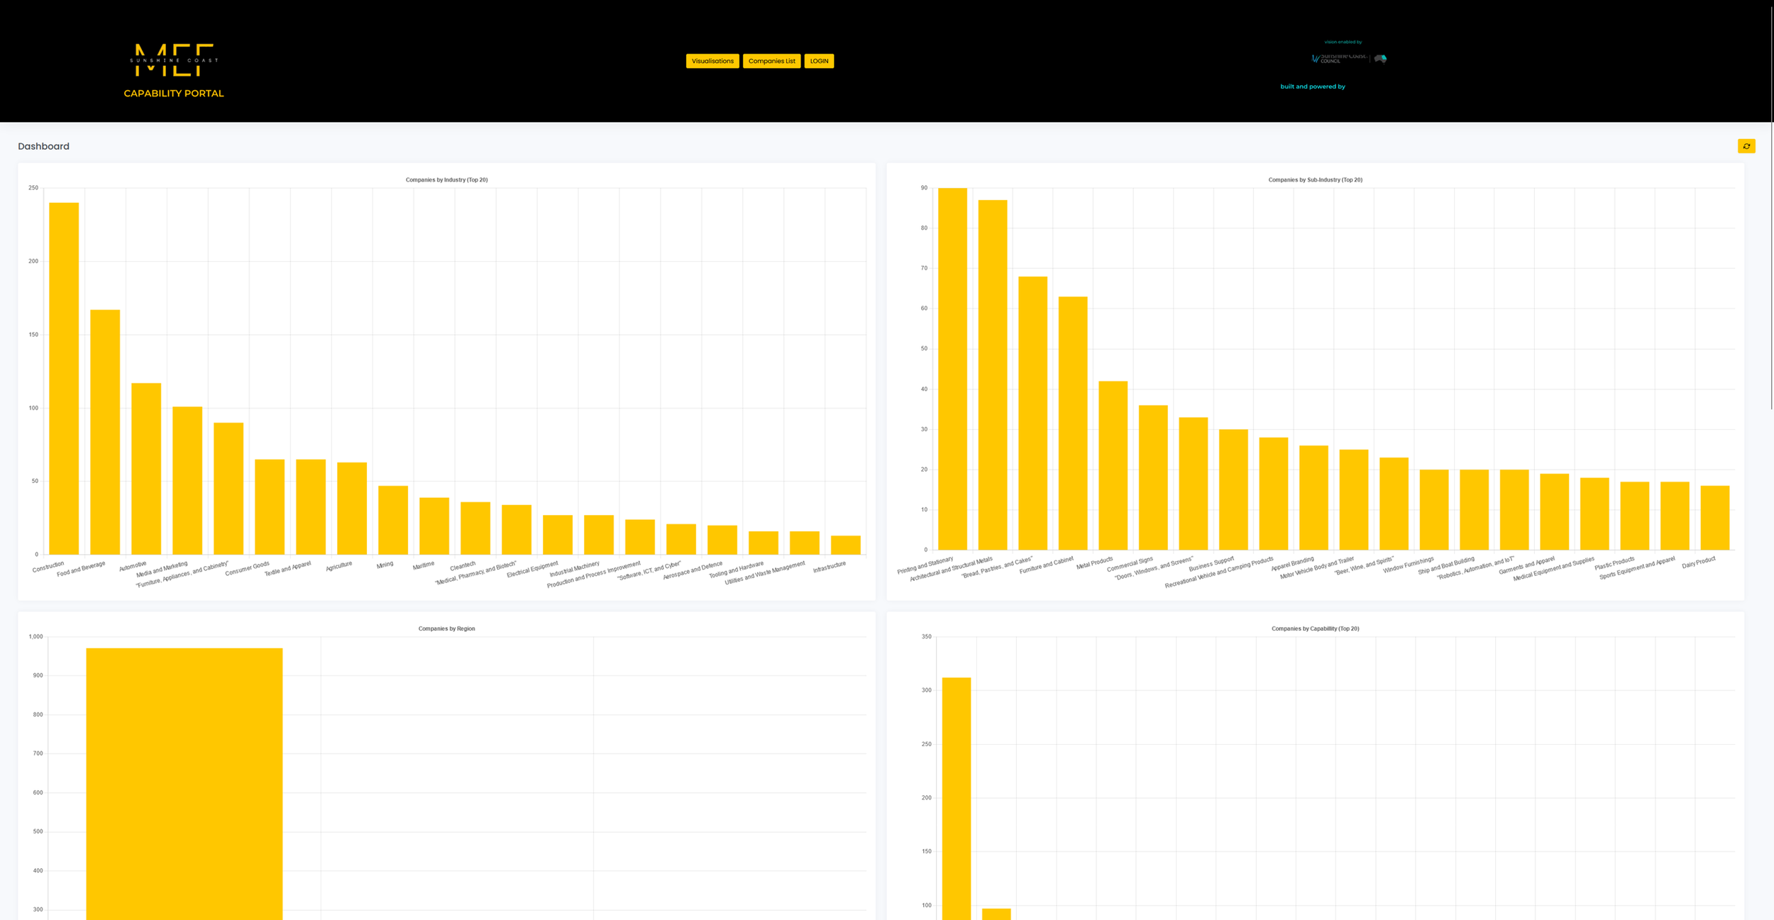Click the Media and Marketing bar
The height and width of the screenshot is (920, 1774).
coord(187,480)
